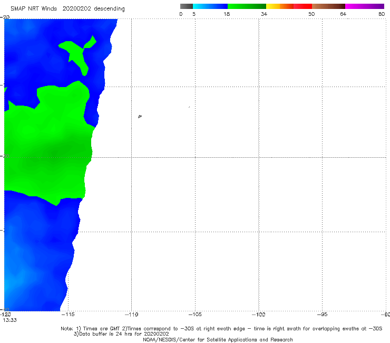Image resolution: width=390 pixels, height=343 pixels.
Task: Click the longitude label -120
Action: point(5,315)
